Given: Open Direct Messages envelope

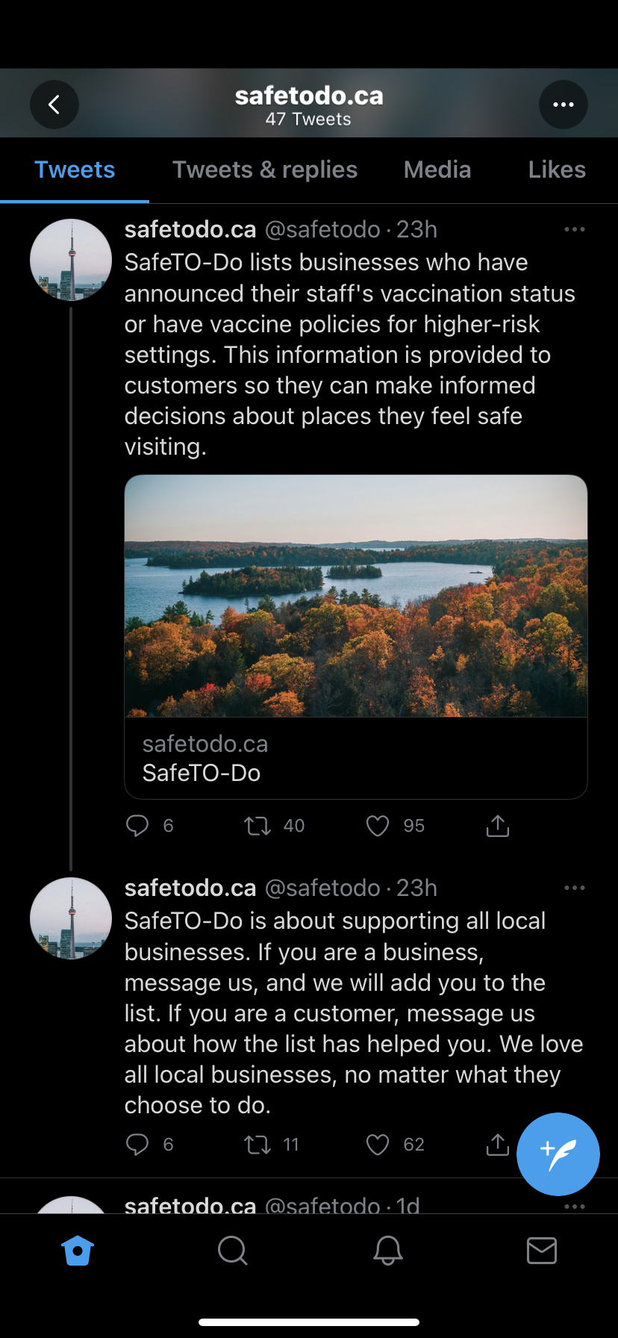Looking at the screenshot, I should pos(541,1250).
